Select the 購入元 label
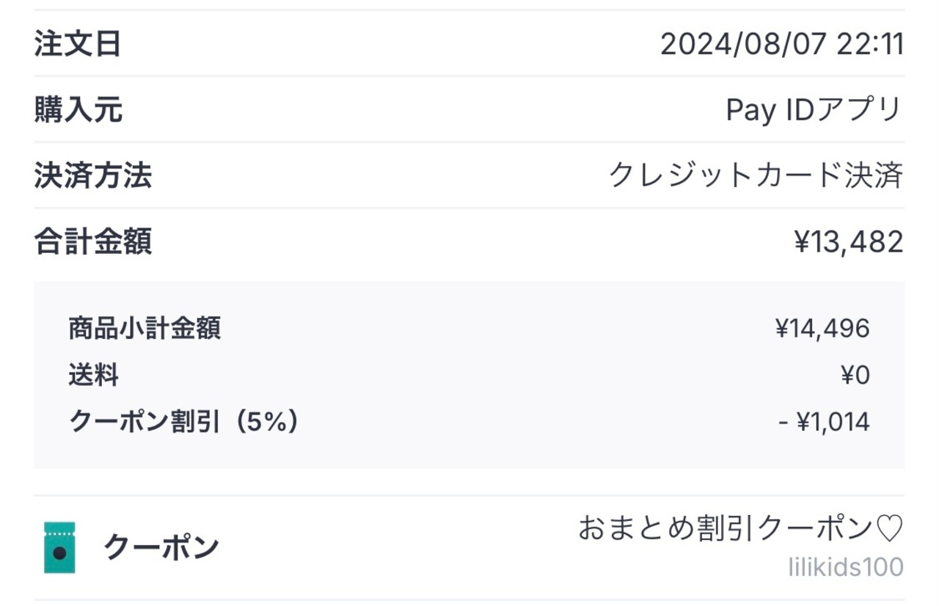The height and width of the screenshot is (606, 939). point(78,111)
